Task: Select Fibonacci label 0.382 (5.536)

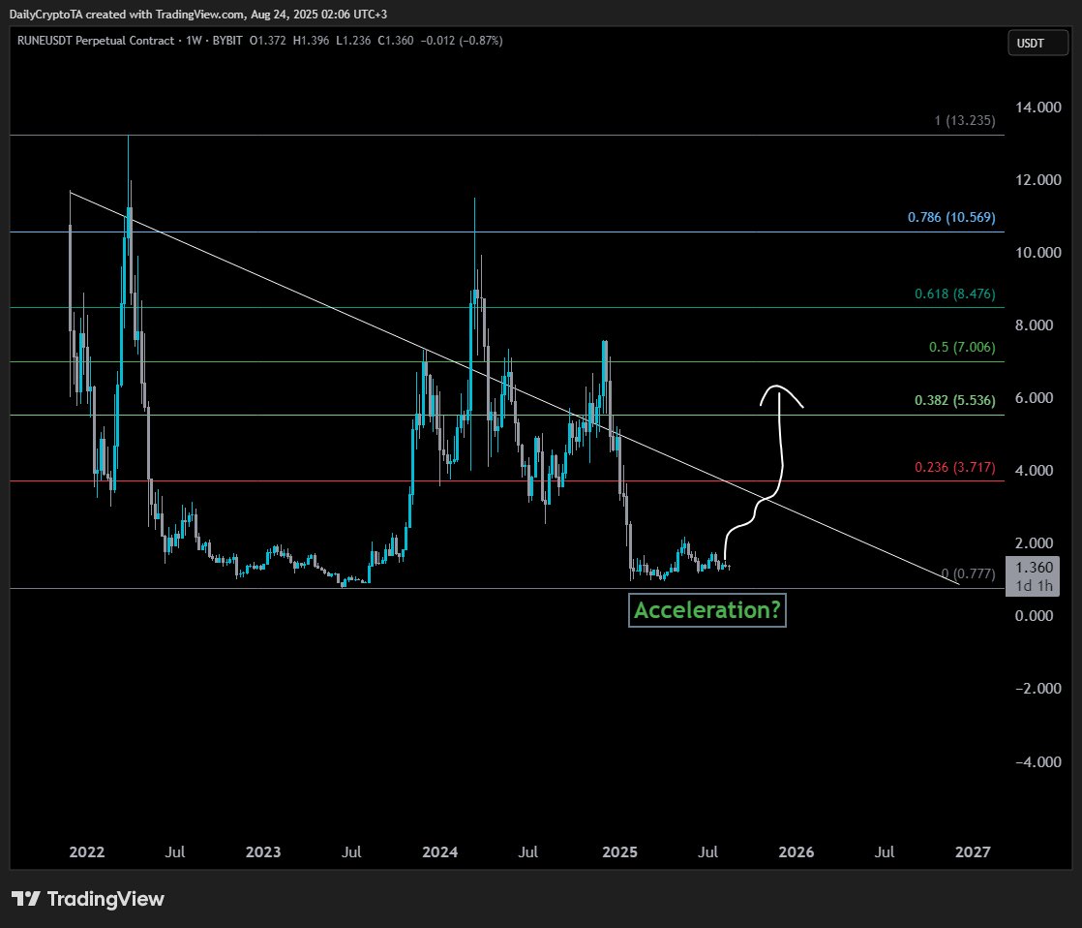Action: 955,400
